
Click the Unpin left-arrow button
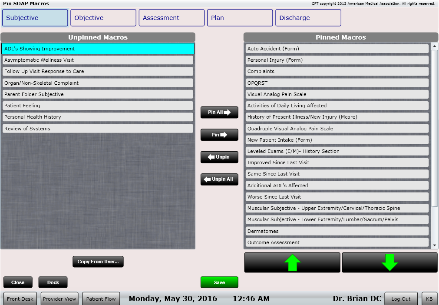click(219, 157)
